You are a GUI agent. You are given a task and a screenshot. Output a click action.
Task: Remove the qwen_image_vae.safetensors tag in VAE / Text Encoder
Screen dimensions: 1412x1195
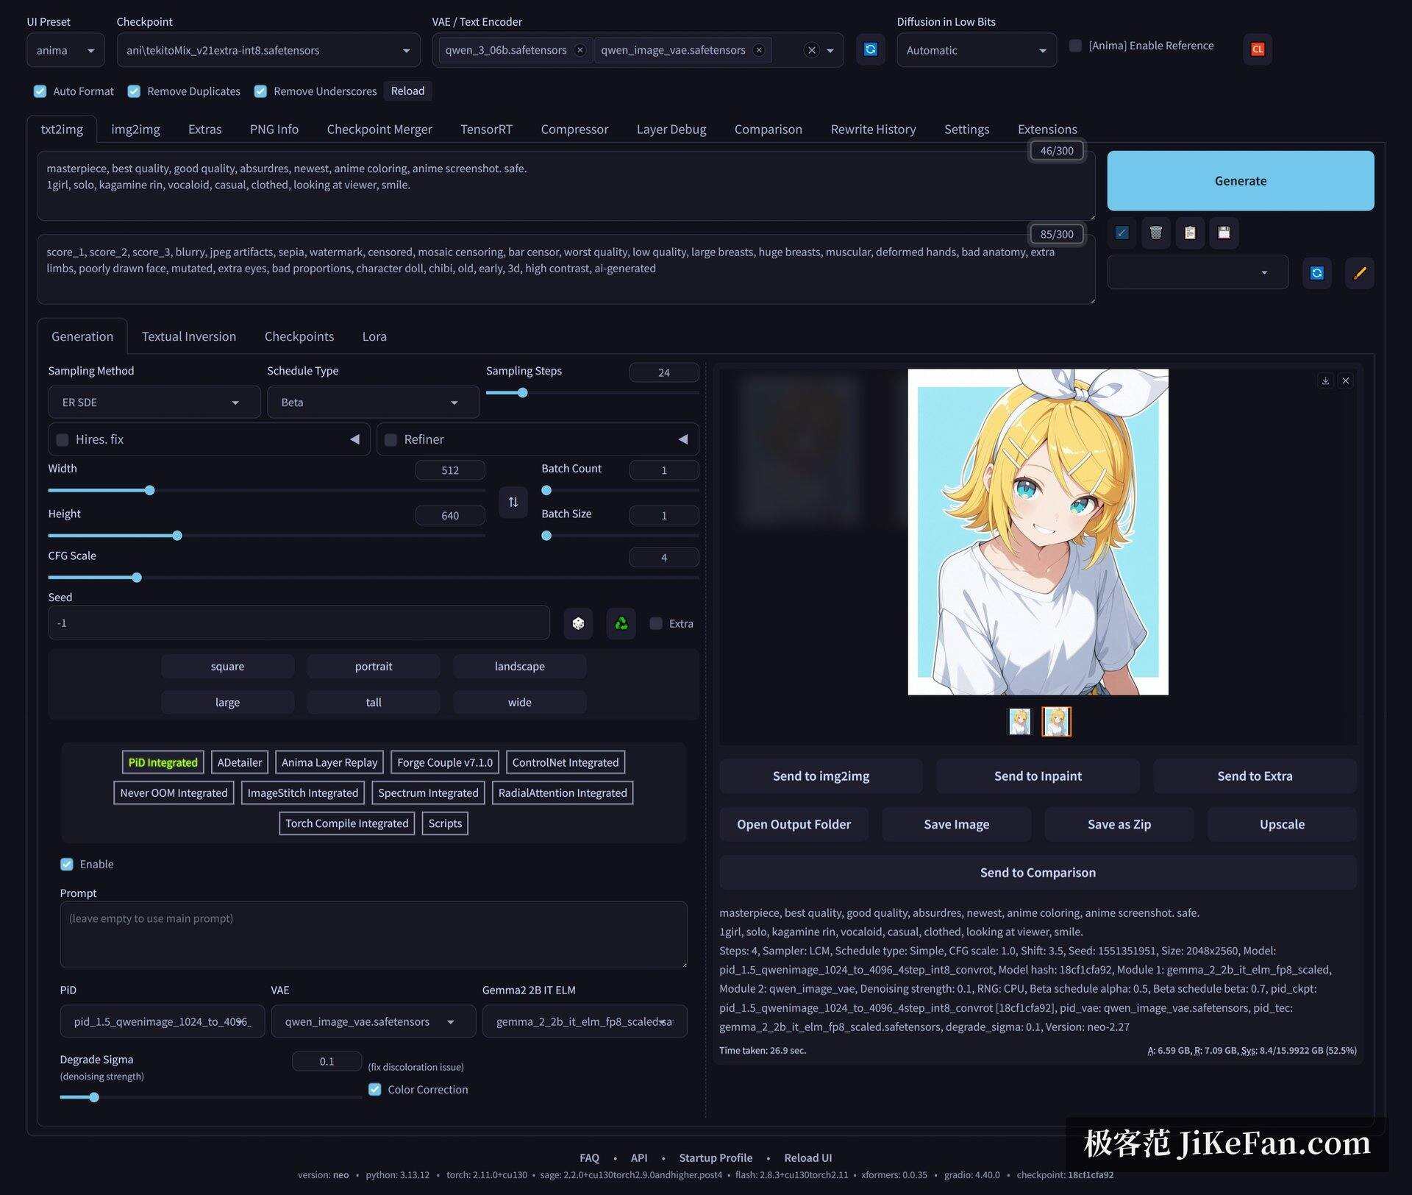tap(758, 50)
